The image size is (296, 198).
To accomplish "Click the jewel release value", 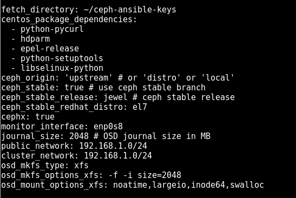I will click(x=115, y=97).
